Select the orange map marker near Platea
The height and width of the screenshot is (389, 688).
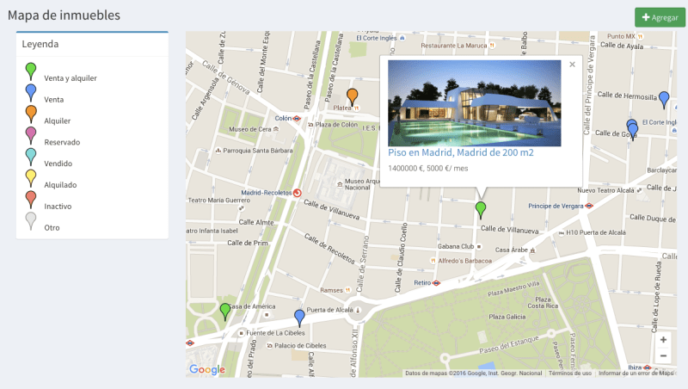tap(352, 96)
